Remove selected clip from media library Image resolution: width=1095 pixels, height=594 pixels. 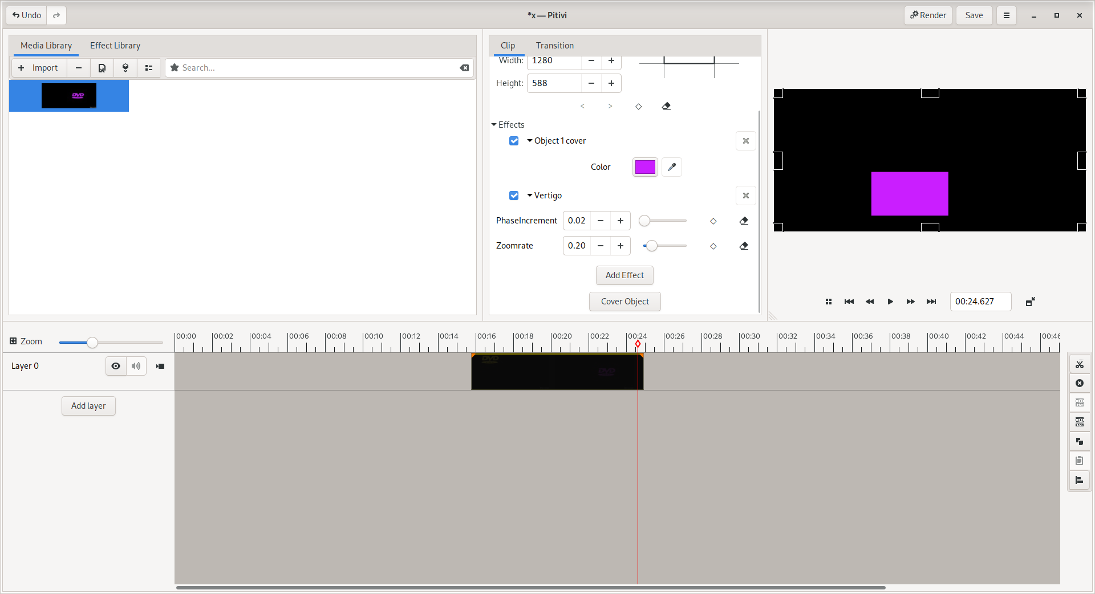79,68
